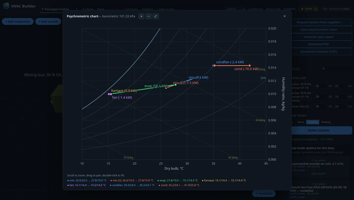Image resolution: width=354 pixels, height=200 pixels.
Task: Click the furnace legend entry 15.1/14.4
Action: coord(224,180)
